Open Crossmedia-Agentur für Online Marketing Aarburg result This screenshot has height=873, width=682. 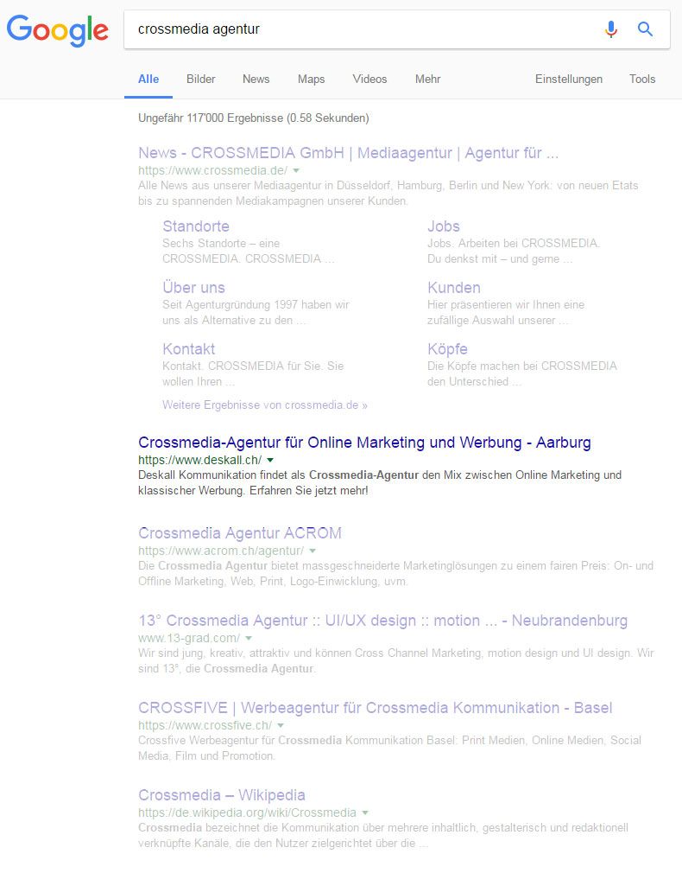pyautogui.click(x=364, y=442)
